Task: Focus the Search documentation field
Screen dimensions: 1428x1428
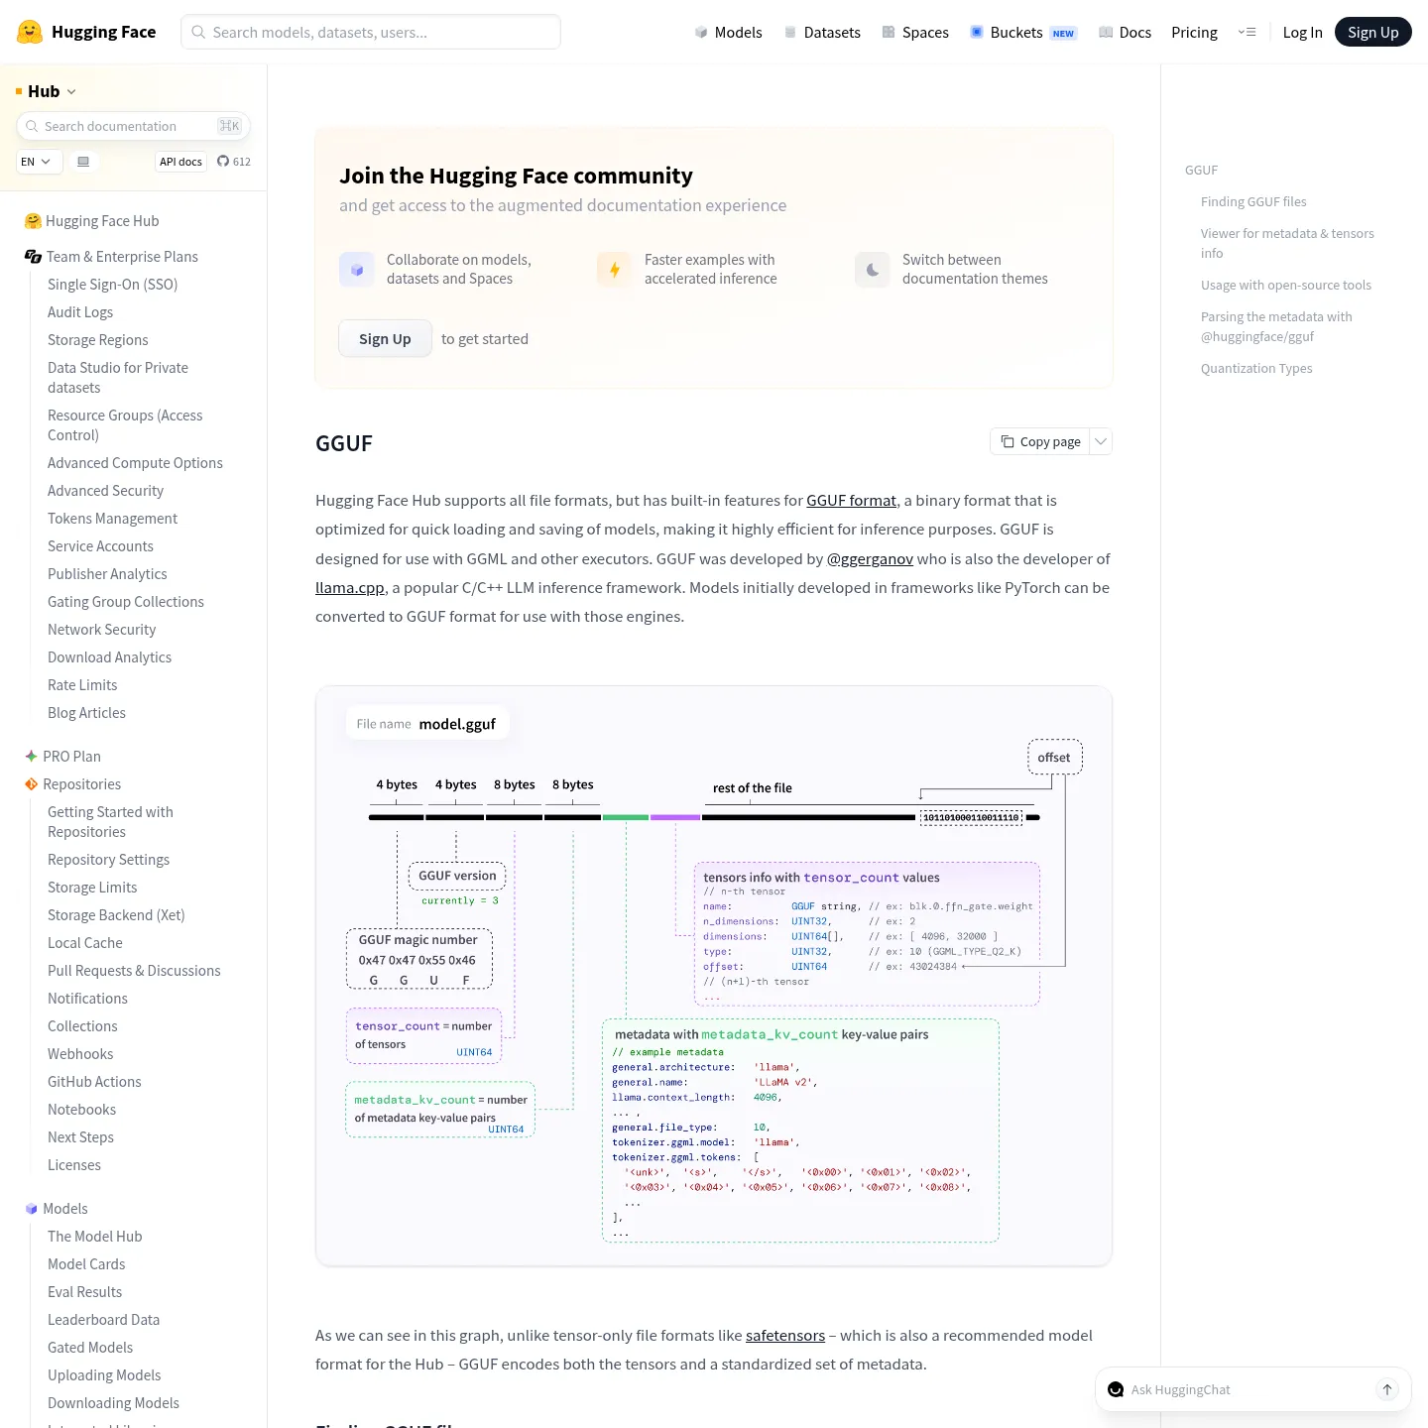Action: click(133, 126)
